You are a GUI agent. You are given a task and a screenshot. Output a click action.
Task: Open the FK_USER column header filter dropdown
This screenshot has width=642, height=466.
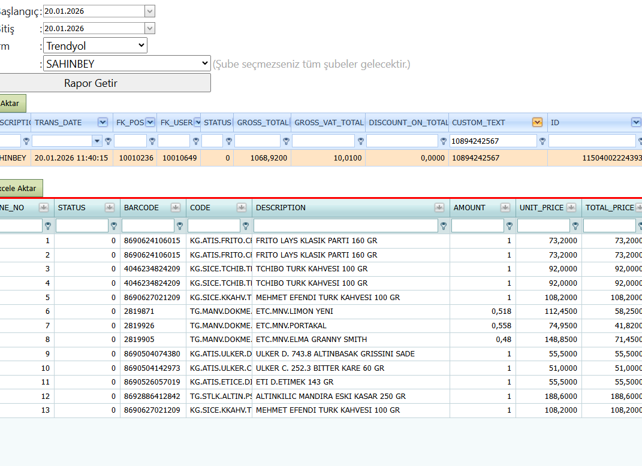click(x=197, y=122)
